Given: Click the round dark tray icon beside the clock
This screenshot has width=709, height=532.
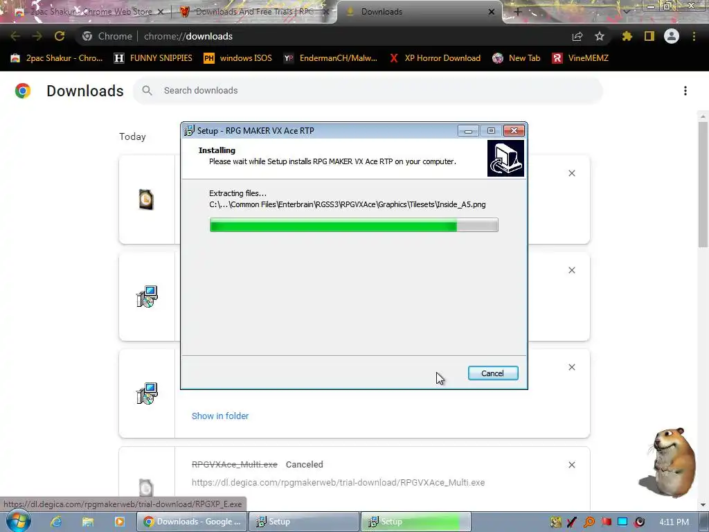Looking at the screenshot, I should point(639,522).
